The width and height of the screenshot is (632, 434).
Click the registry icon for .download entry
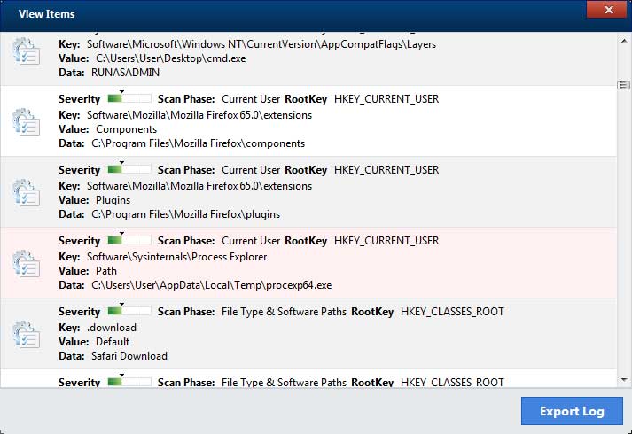[x=27, y=333]
